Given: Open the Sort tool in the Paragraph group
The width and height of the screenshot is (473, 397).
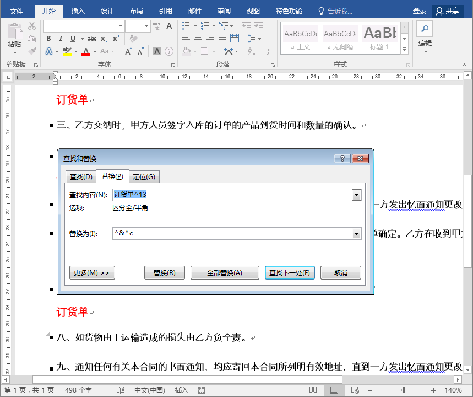Looking at the screenshot, I should coord(252,51).
